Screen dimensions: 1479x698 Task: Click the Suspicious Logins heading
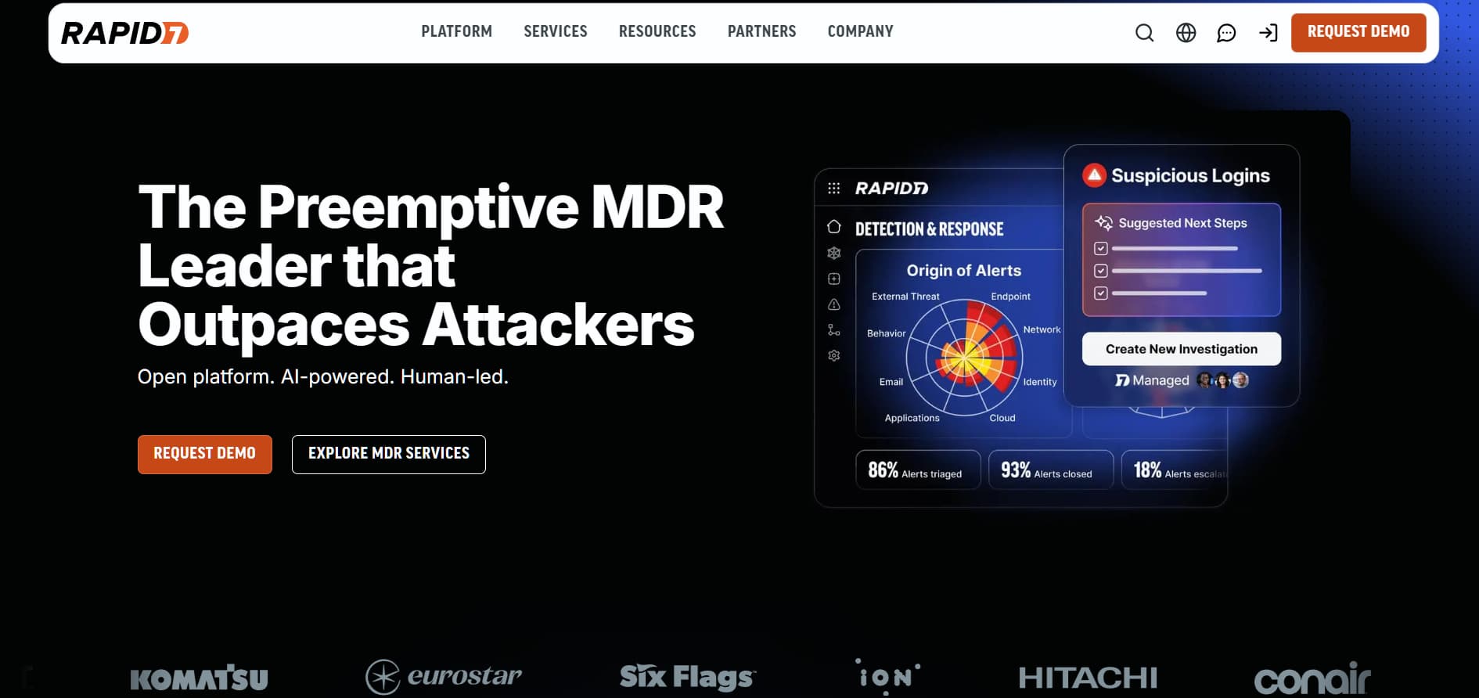[1190, 175]
